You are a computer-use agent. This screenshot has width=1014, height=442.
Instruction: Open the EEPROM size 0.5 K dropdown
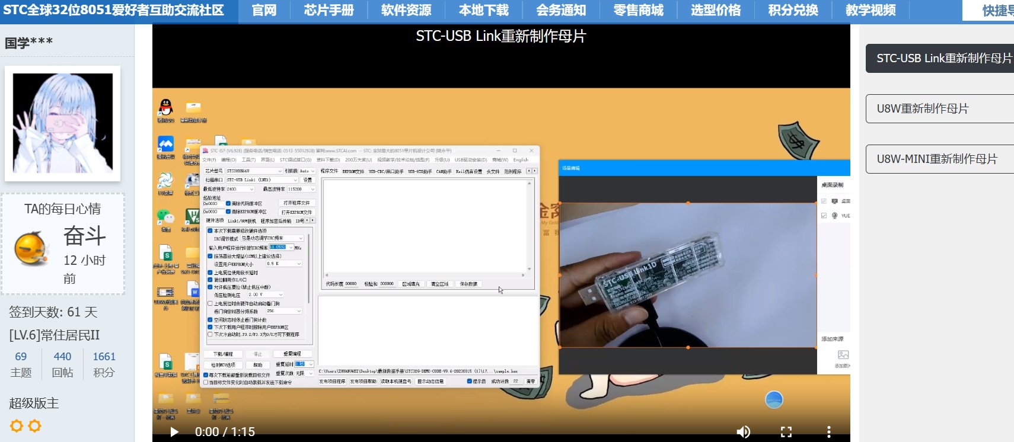click(284, 264)
